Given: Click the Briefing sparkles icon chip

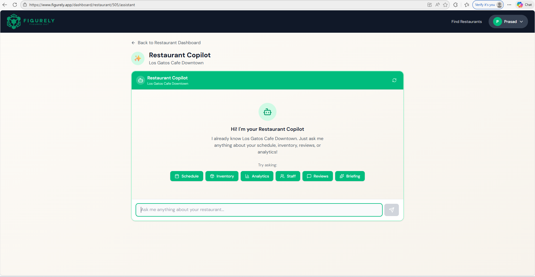Looking at the screenshot, I should [x=350, y=176].
